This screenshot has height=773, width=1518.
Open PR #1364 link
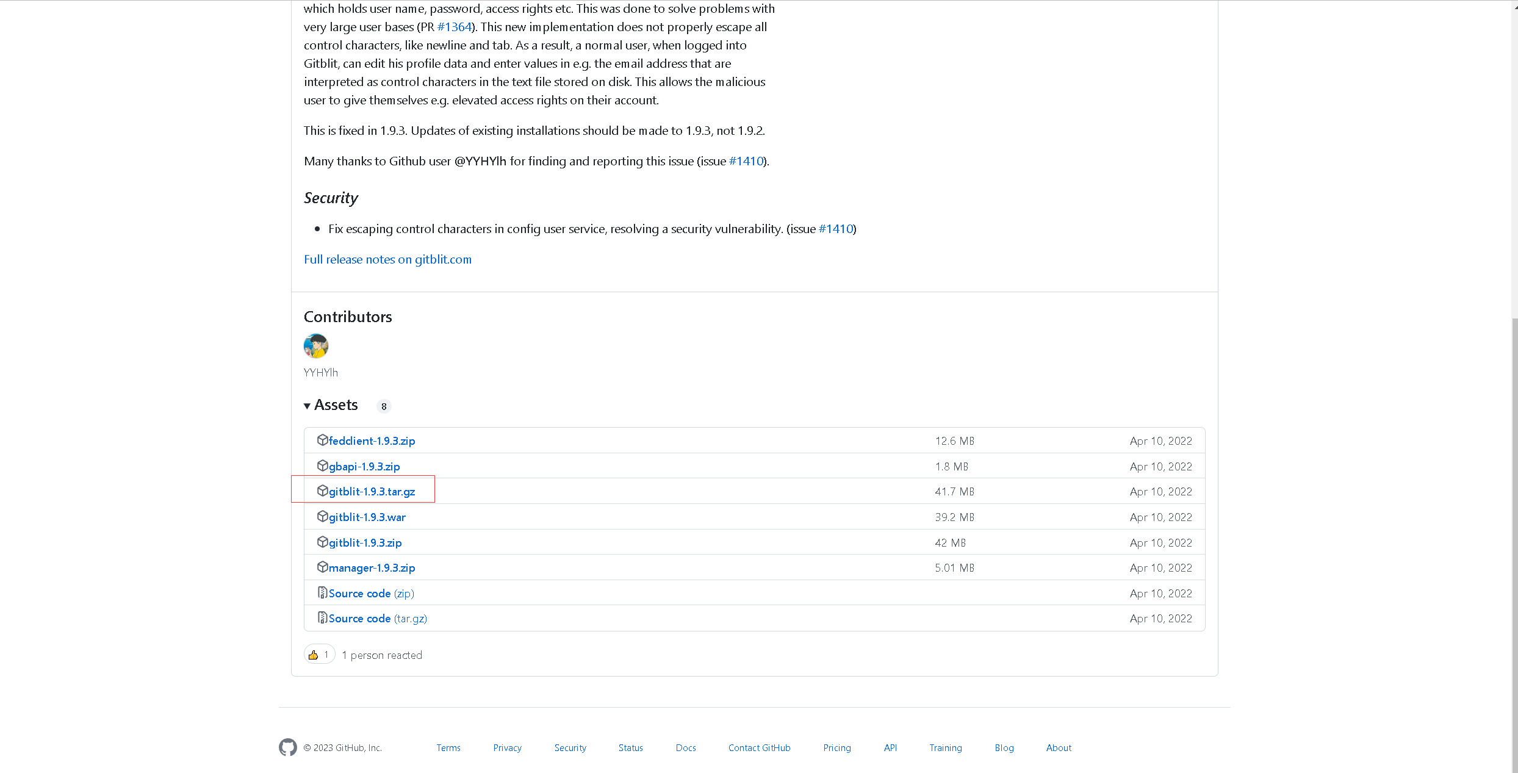455,27
